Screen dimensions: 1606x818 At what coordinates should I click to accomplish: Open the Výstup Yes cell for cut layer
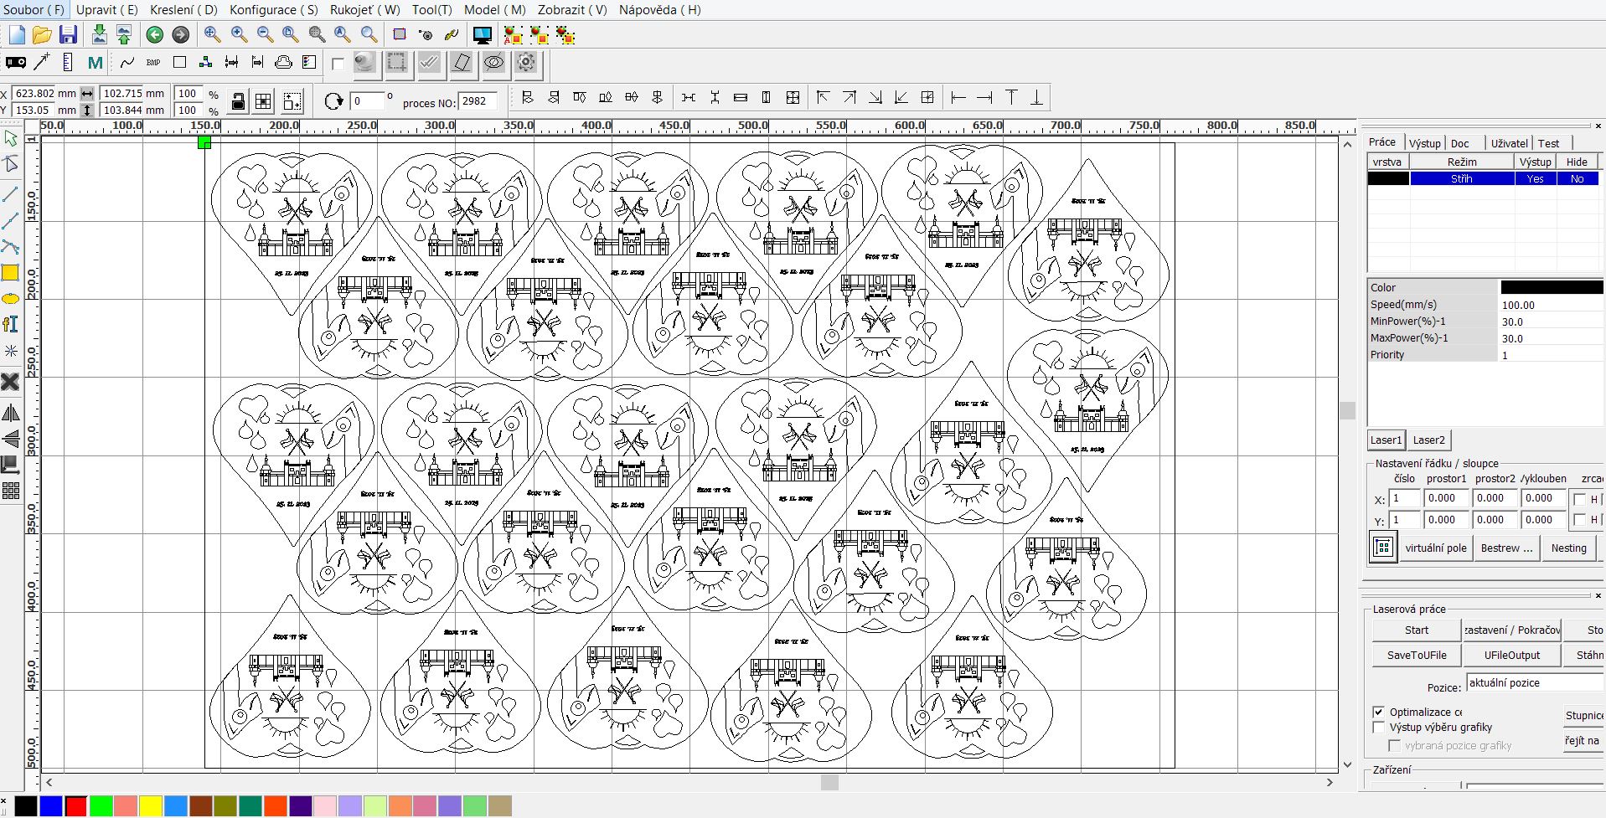(1535, 178)
